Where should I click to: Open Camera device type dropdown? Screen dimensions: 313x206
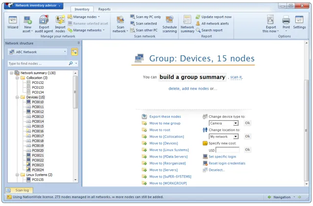coord(236,123)
